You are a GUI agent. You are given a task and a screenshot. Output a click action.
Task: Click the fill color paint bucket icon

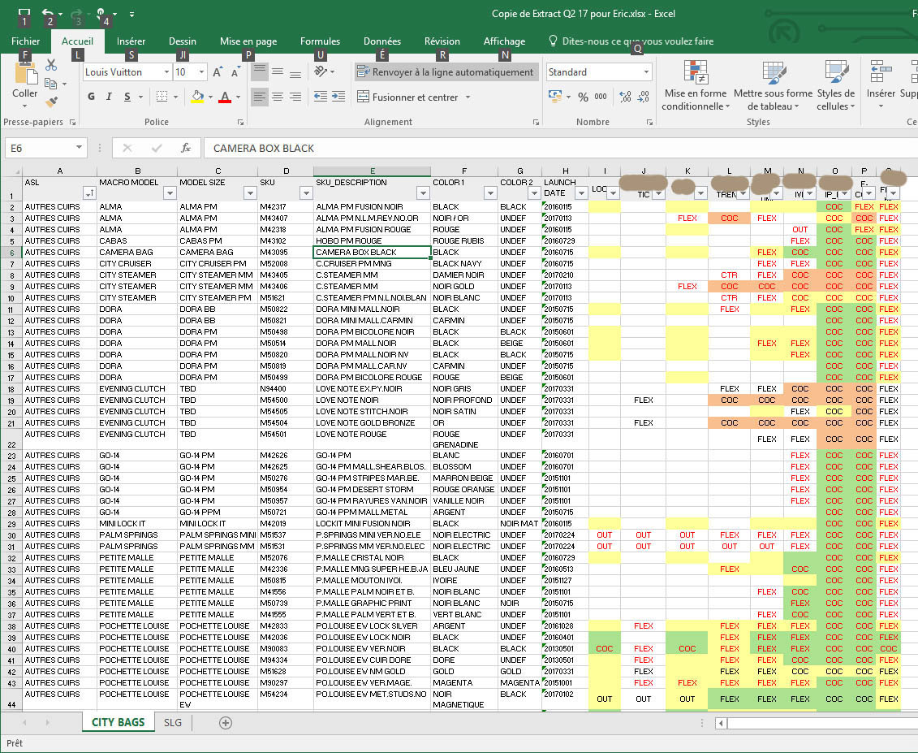coord(198,97)
